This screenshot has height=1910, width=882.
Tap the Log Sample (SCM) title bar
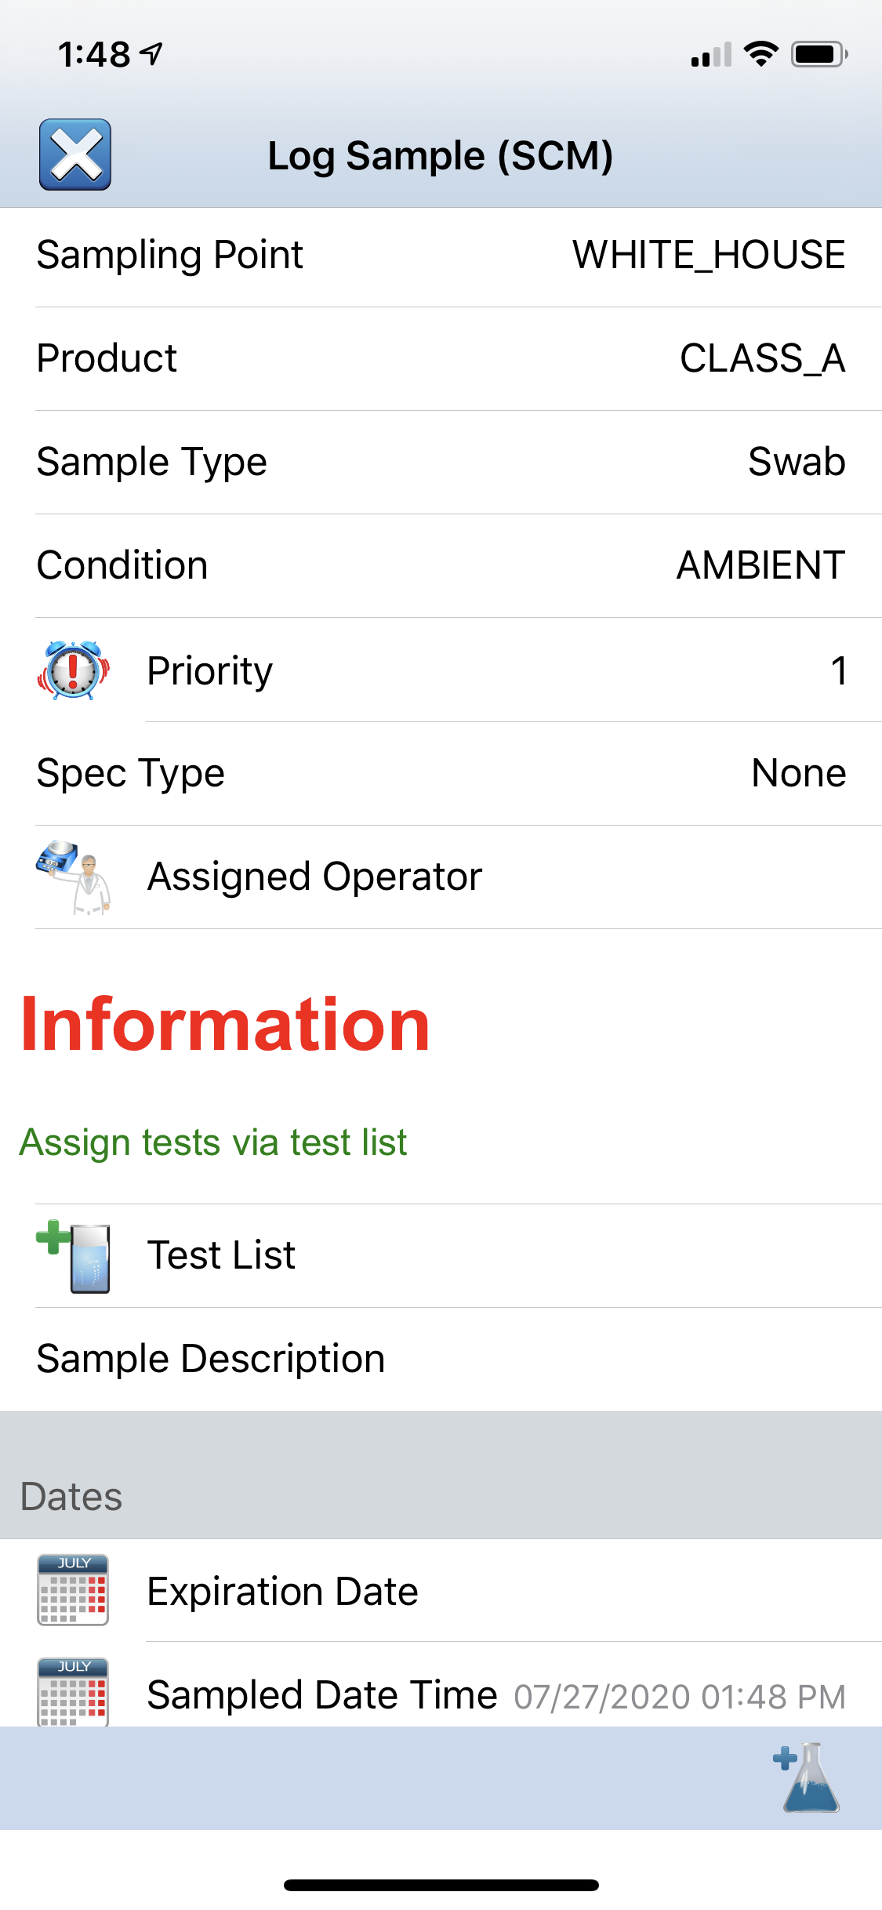click(441, 154)
